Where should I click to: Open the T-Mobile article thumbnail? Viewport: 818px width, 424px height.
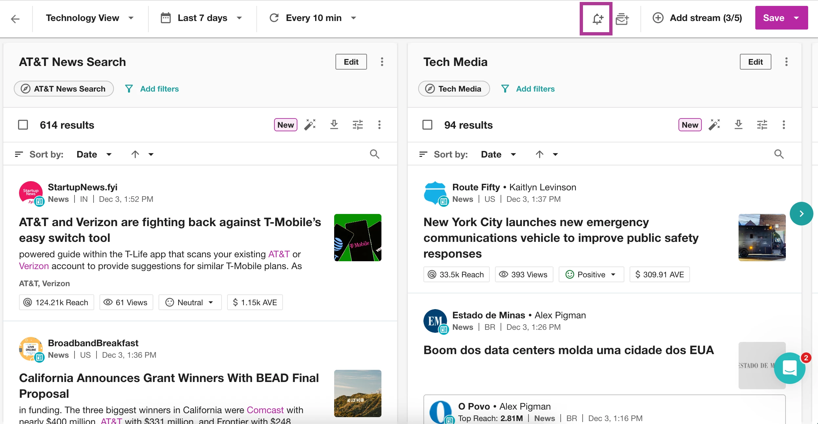(357, 238)
